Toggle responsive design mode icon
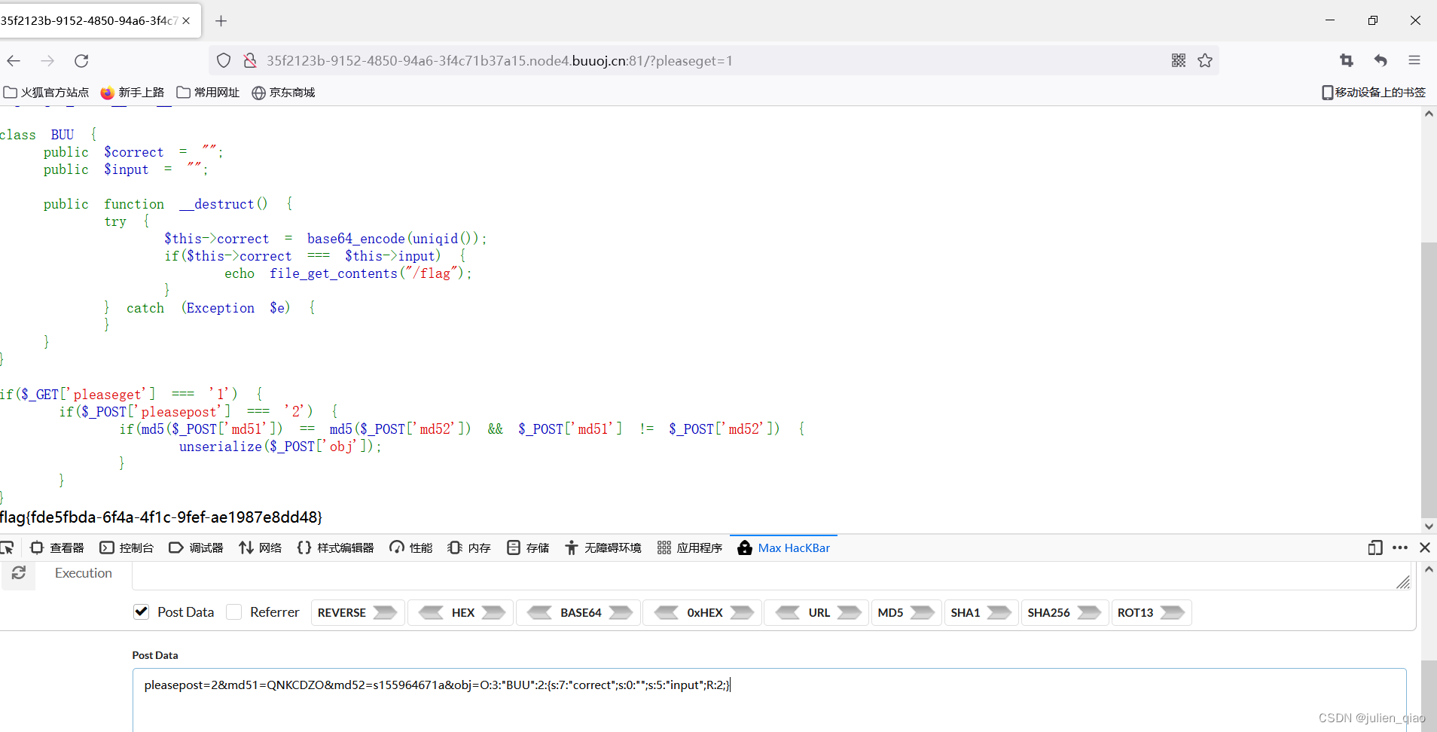The image size is (1437, 732). 1375,547
